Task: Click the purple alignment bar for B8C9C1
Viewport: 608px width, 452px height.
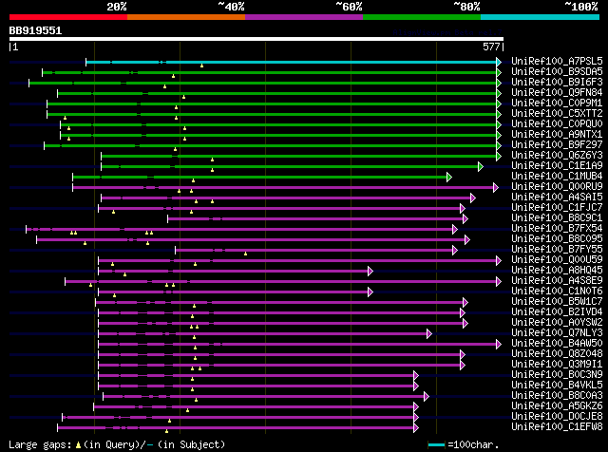Action: (x=315, y=219)
